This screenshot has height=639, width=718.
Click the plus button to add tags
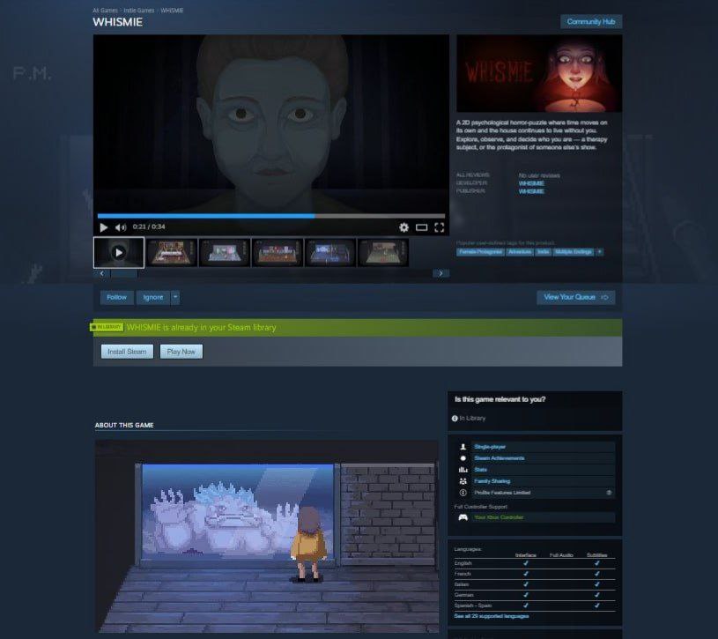pyautogui.click(x=599, y=252)
